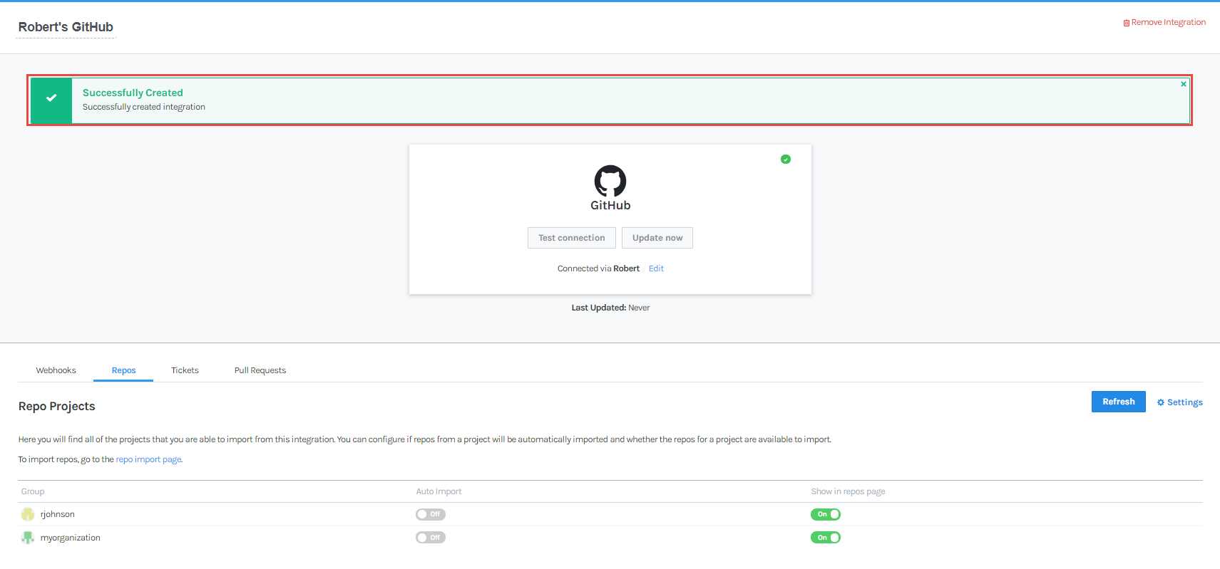Dismiss the Successfully Created notification
The width and height of the screenshot is (1220, 569).
coord(1184,84)
